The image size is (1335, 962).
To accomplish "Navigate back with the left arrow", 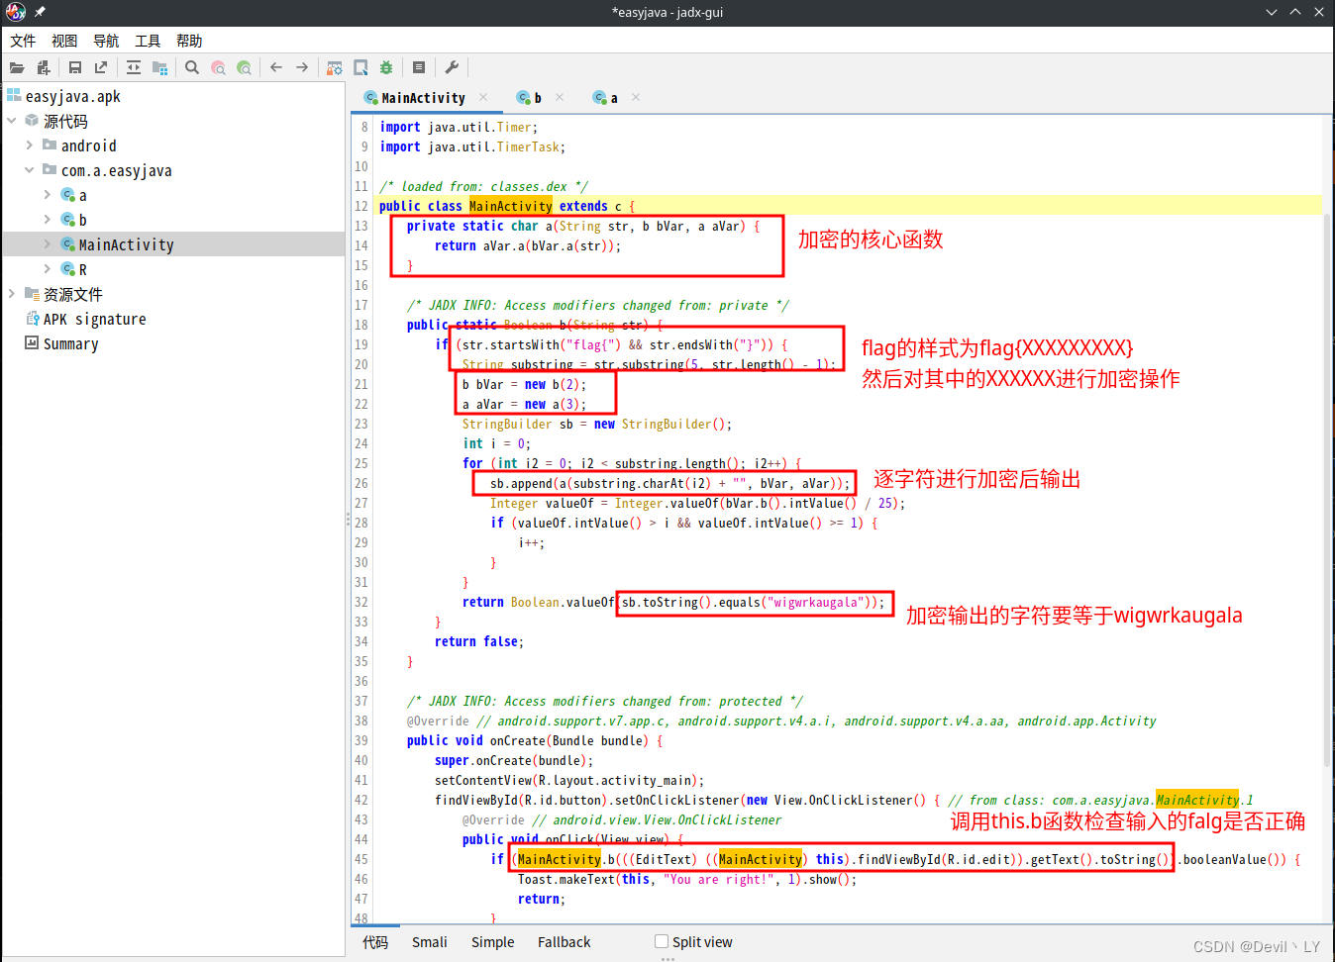I will click(x=276, y=67).
